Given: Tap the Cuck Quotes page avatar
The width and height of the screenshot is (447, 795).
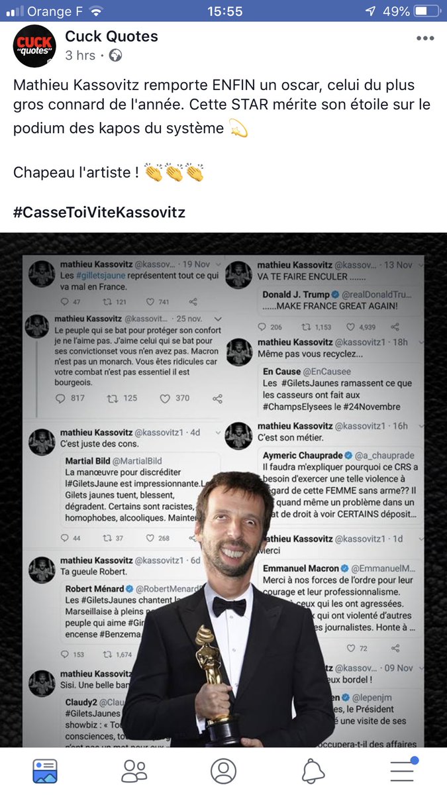Looking at the screenshot, I should [34, 46].
